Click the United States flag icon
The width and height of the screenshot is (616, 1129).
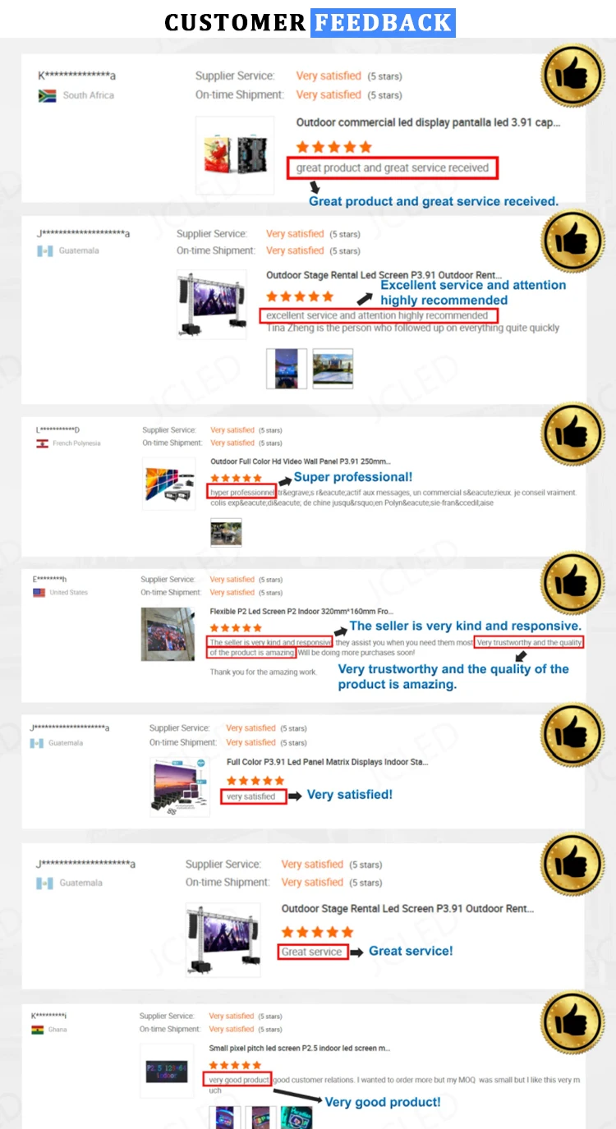click(x=39, y=592)
